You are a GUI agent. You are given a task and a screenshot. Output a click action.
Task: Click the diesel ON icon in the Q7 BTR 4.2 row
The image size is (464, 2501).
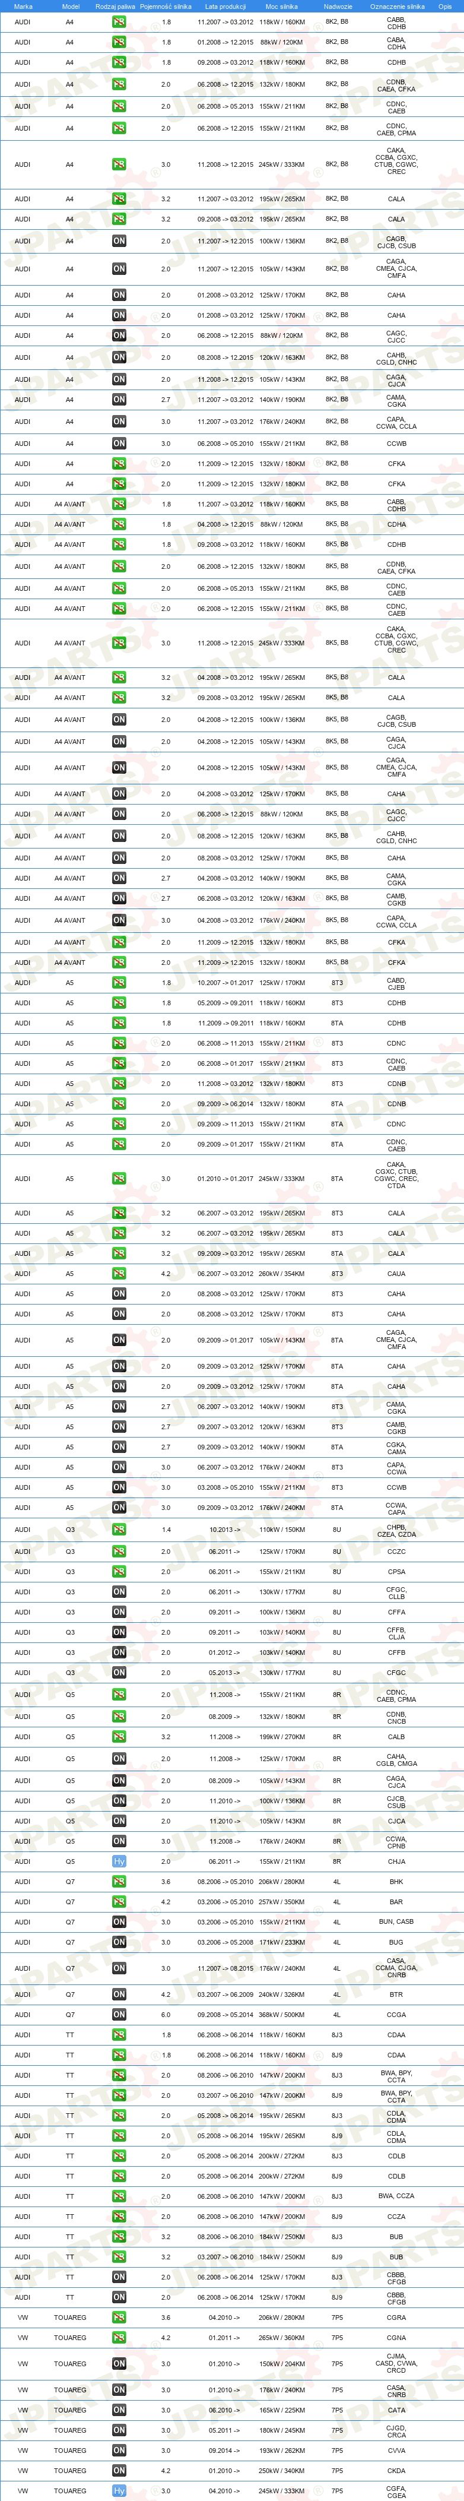[119, 1994]
